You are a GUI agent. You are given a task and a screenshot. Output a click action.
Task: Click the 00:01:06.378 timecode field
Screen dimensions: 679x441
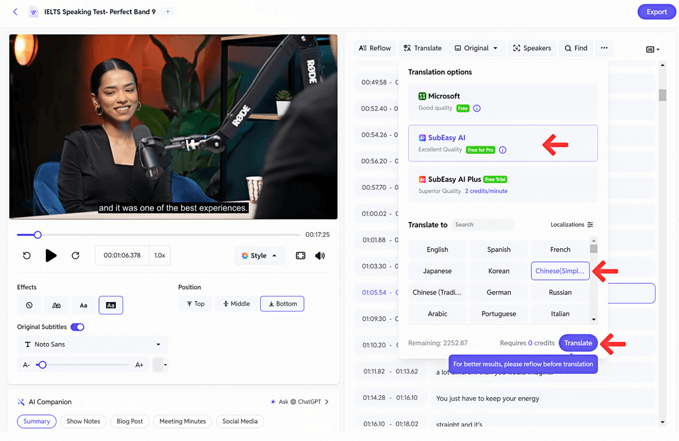click(122, 256)
